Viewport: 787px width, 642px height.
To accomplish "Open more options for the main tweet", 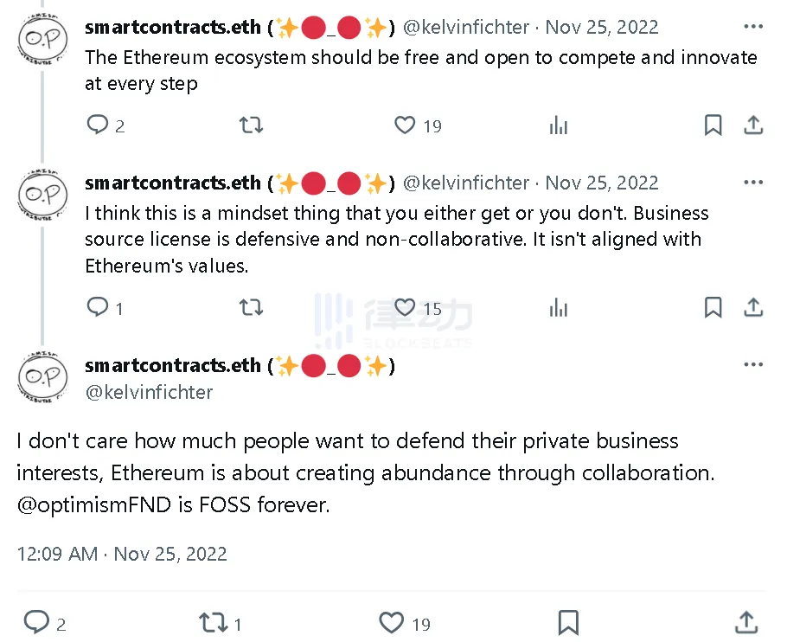I will [x=753, y=365].
